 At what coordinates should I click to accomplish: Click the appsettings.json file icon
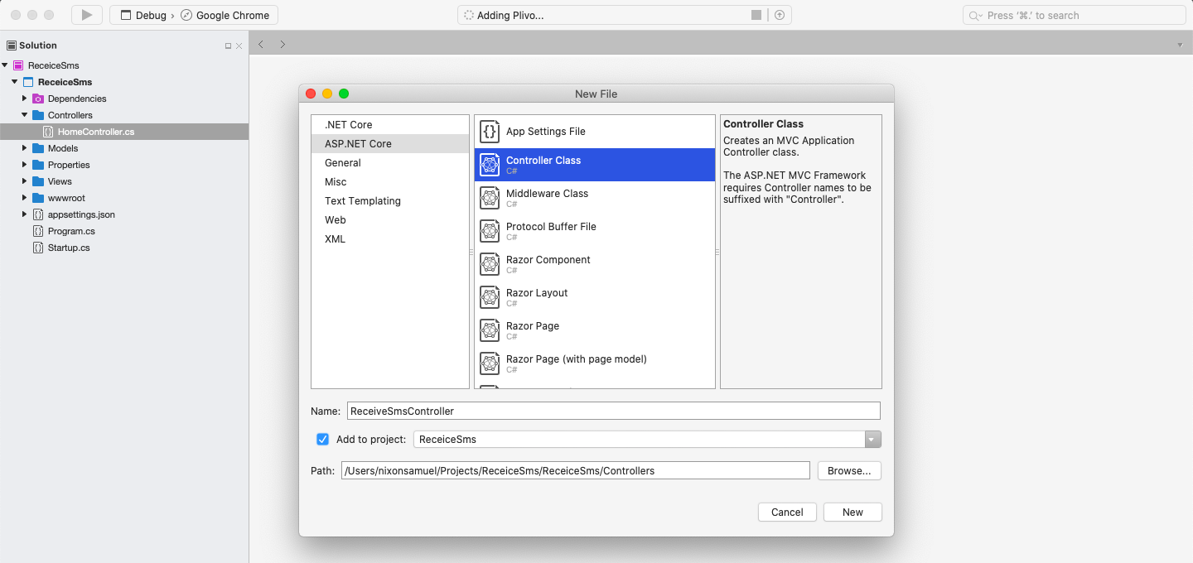tap(36, 214)
